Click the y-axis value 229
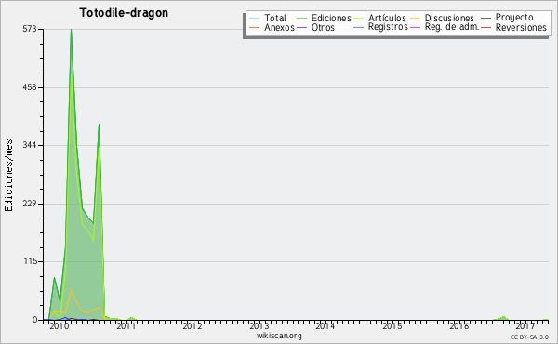558x344 pixels. coord(30,204)
